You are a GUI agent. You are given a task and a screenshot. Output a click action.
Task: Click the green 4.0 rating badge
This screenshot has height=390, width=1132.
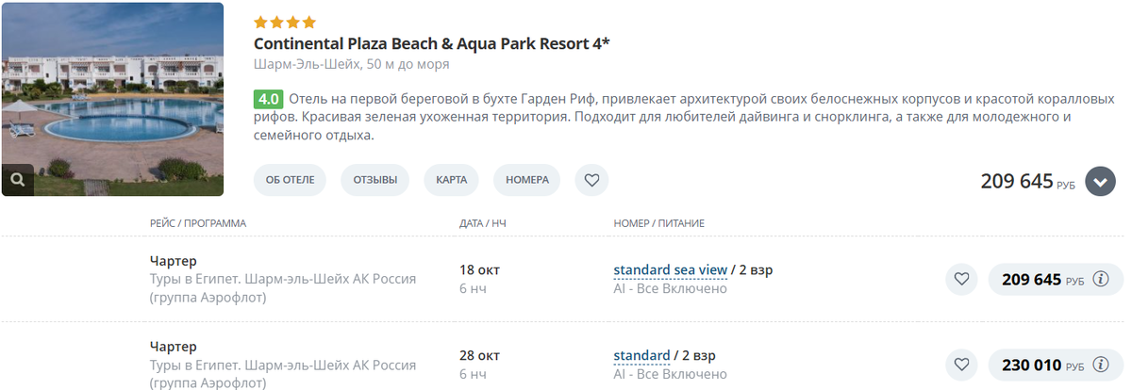269,99
